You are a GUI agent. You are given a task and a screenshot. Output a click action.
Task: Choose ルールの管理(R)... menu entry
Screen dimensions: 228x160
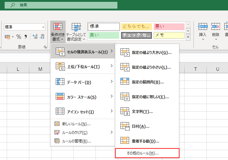tap(83, 141)
